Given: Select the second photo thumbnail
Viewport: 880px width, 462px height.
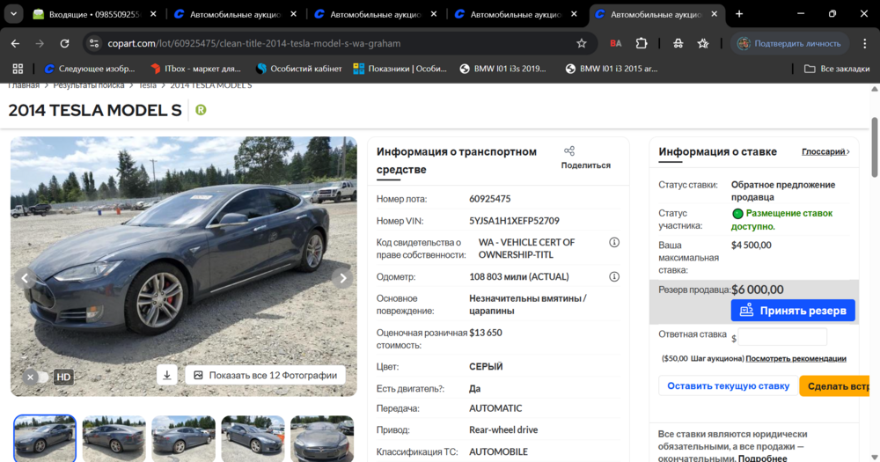Looking at the screenshot, I should click(x=114, y=437).
